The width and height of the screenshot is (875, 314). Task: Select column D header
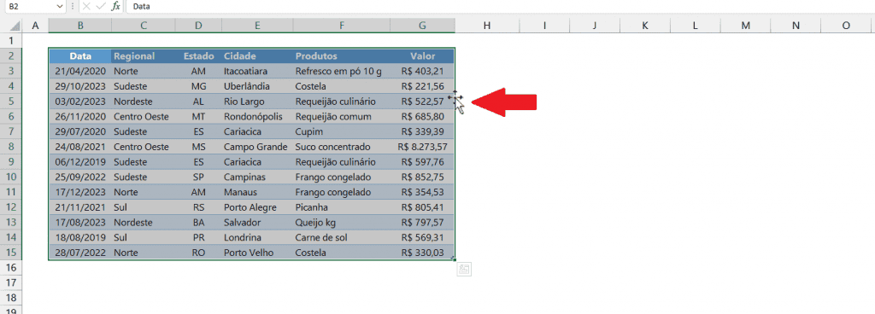pos(198,25)
